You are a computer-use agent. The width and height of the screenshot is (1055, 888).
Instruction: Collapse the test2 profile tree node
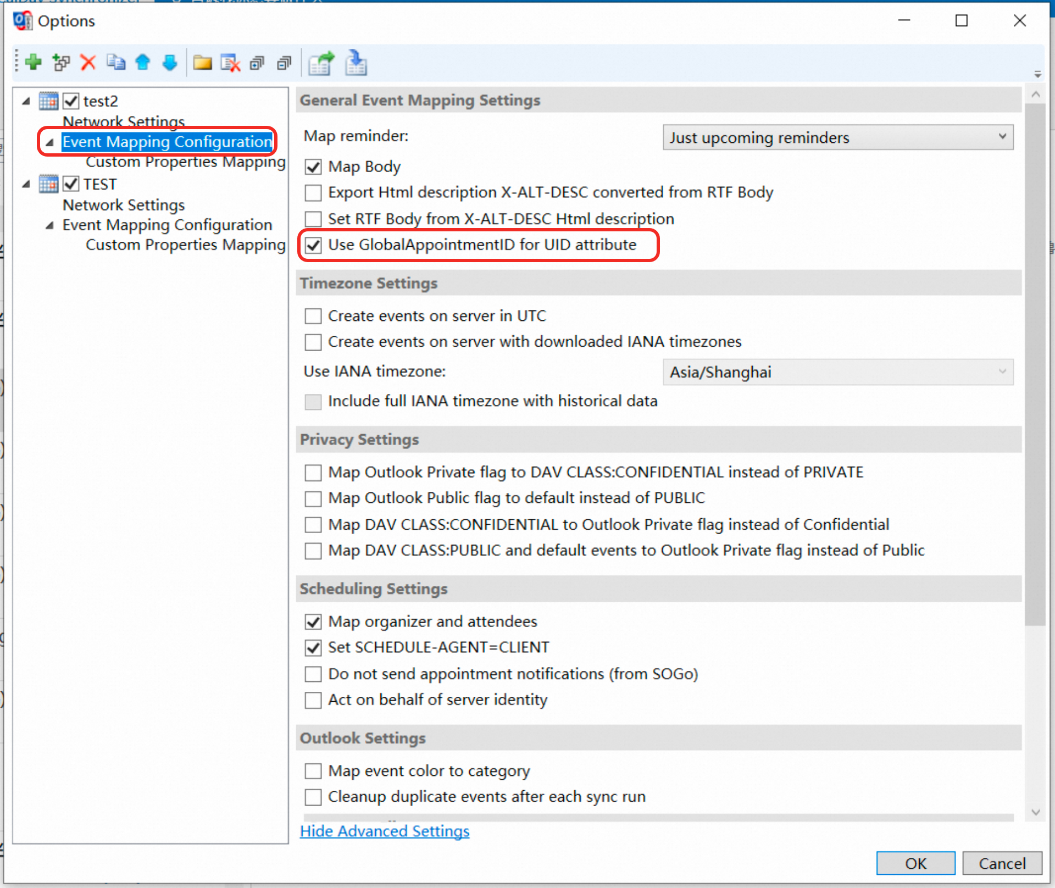[x=26, y=101]
